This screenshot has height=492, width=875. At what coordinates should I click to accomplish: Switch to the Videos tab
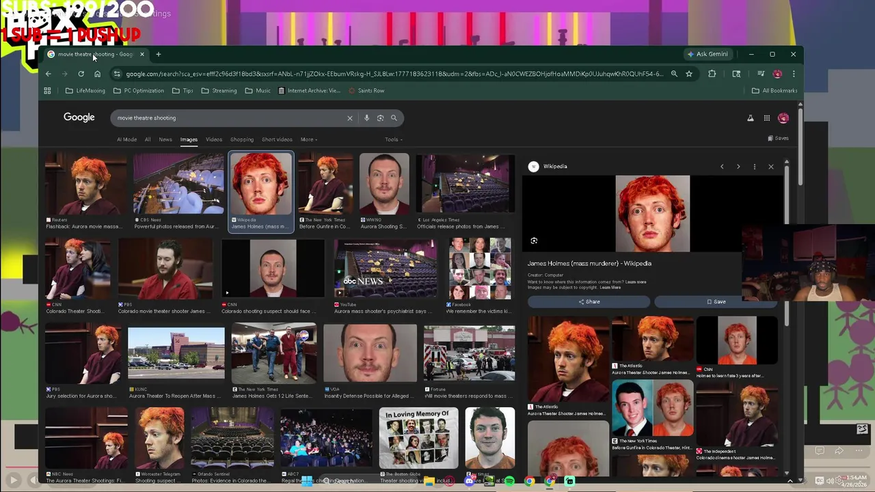214,139
